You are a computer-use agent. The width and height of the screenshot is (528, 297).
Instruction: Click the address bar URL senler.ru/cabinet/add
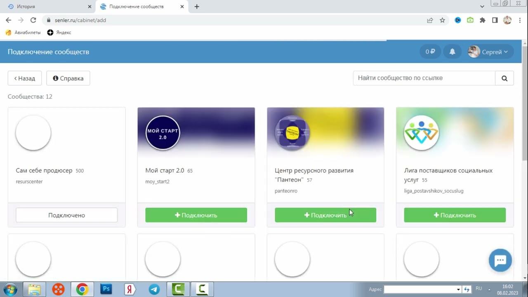click(80, 20)
